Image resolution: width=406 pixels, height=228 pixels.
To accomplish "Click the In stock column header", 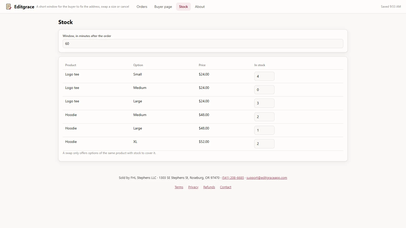I will point(260,65).
